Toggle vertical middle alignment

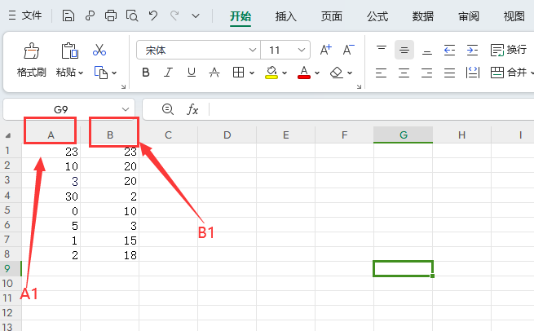[x=404, y=50]
